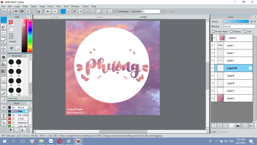Click the cloud sync icon in toolbar
Viewport: 257px width, 145px height.
pos(5,12)
